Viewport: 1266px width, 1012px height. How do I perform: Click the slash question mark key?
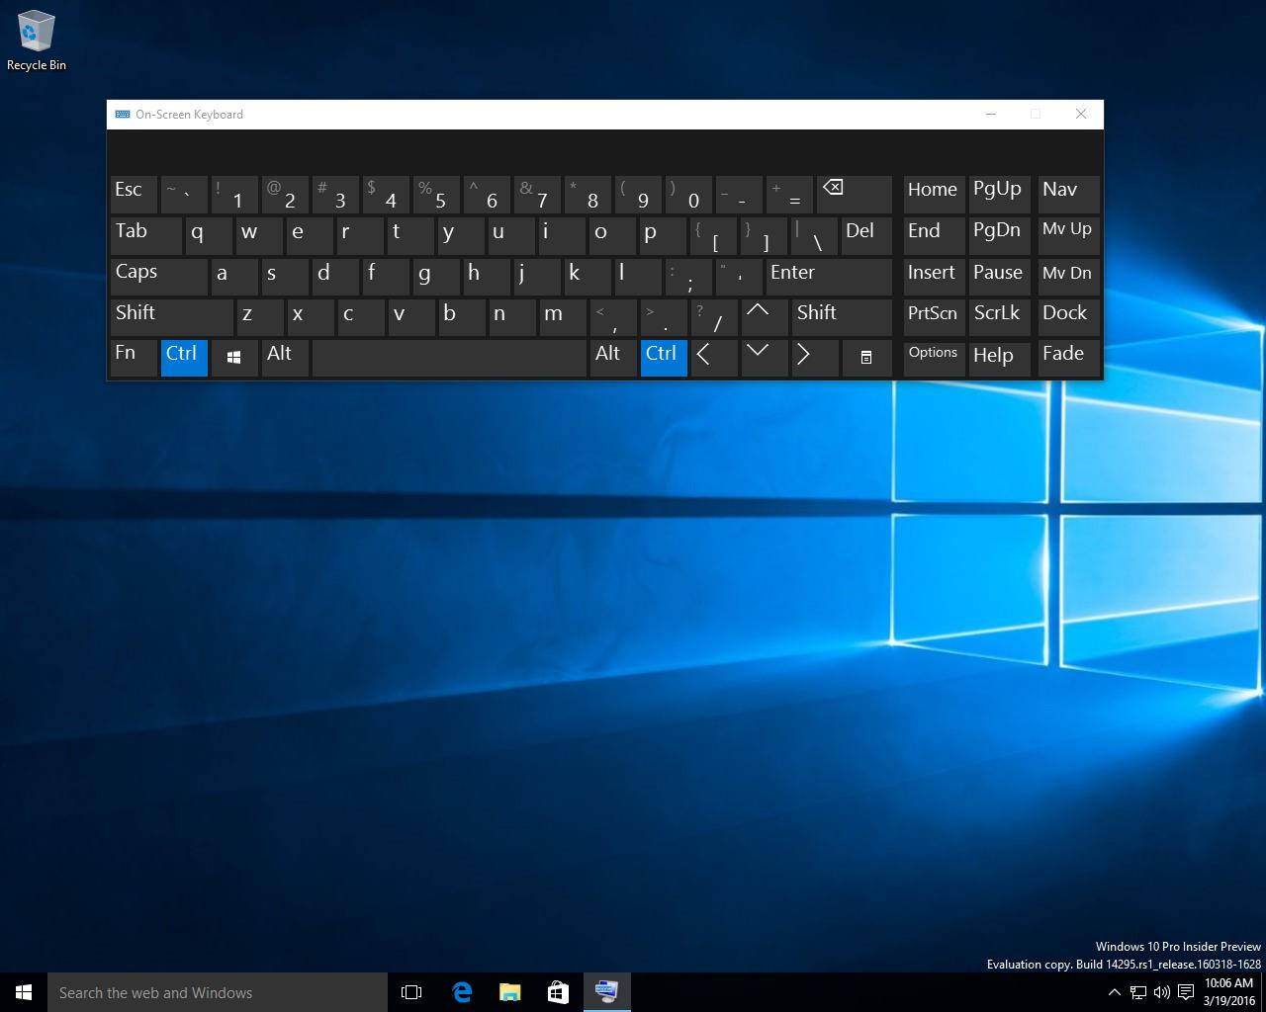[x=714, y=317]
